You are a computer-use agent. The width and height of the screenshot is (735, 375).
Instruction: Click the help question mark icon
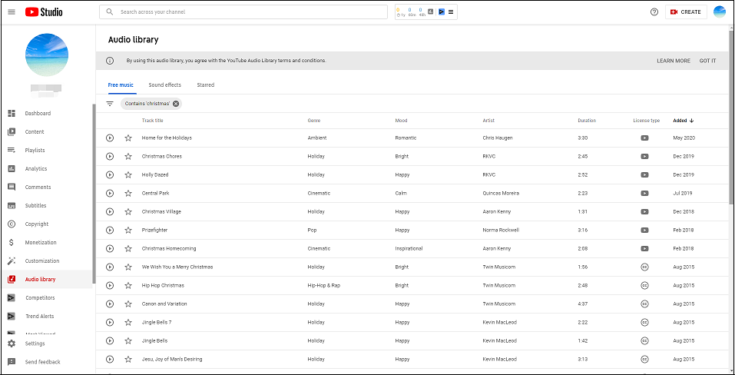coord(654,12)
